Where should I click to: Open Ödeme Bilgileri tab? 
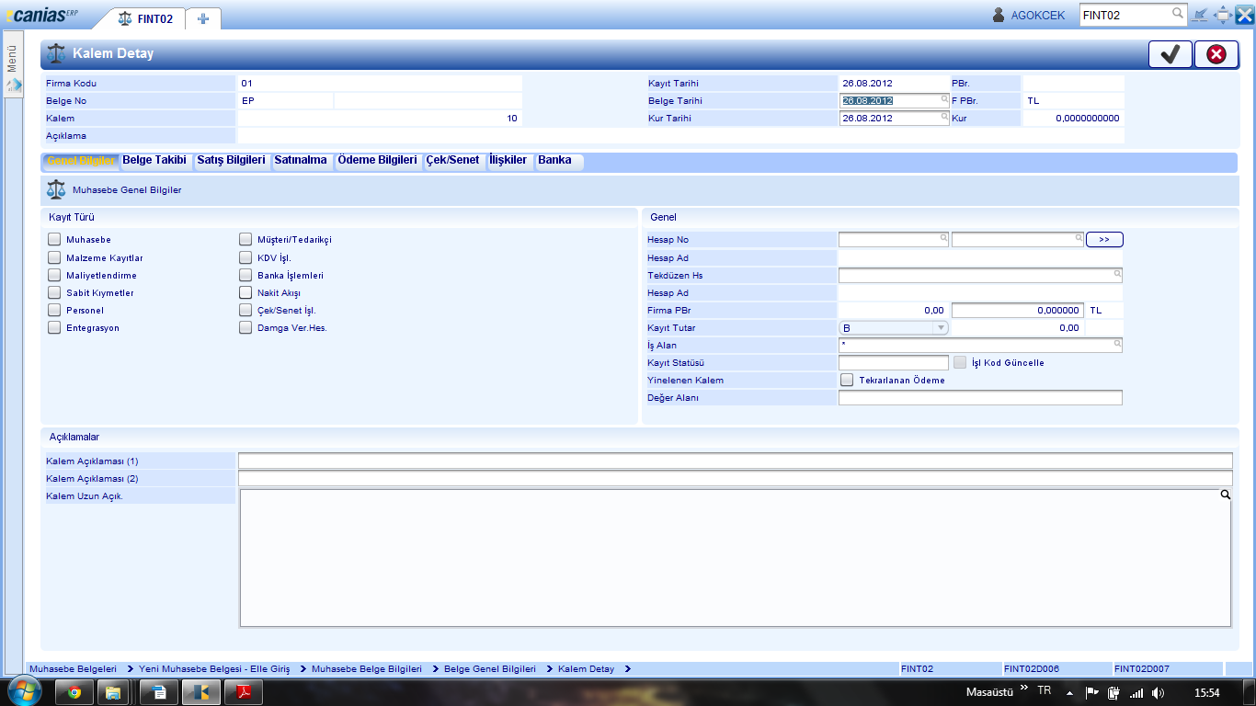[x=377, y=161]
